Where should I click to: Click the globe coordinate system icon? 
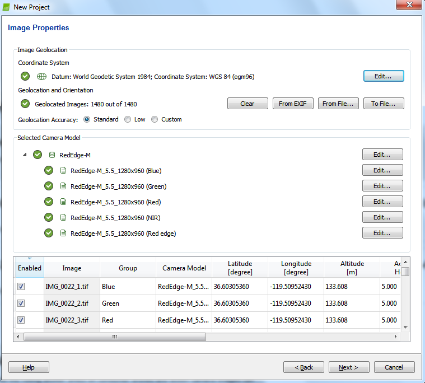point(41,77)
